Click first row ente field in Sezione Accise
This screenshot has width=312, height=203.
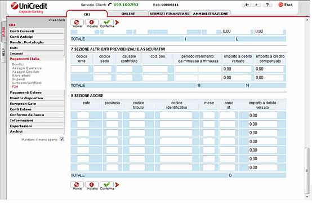(83, 116)
